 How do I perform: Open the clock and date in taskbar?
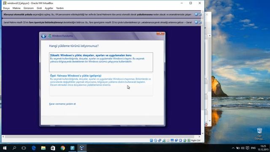[x=263, y=148]
